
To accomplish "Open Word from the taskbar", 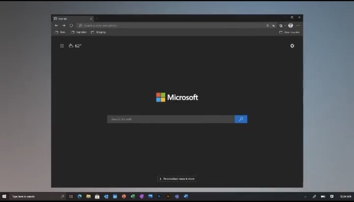I will tap(186, 196).
